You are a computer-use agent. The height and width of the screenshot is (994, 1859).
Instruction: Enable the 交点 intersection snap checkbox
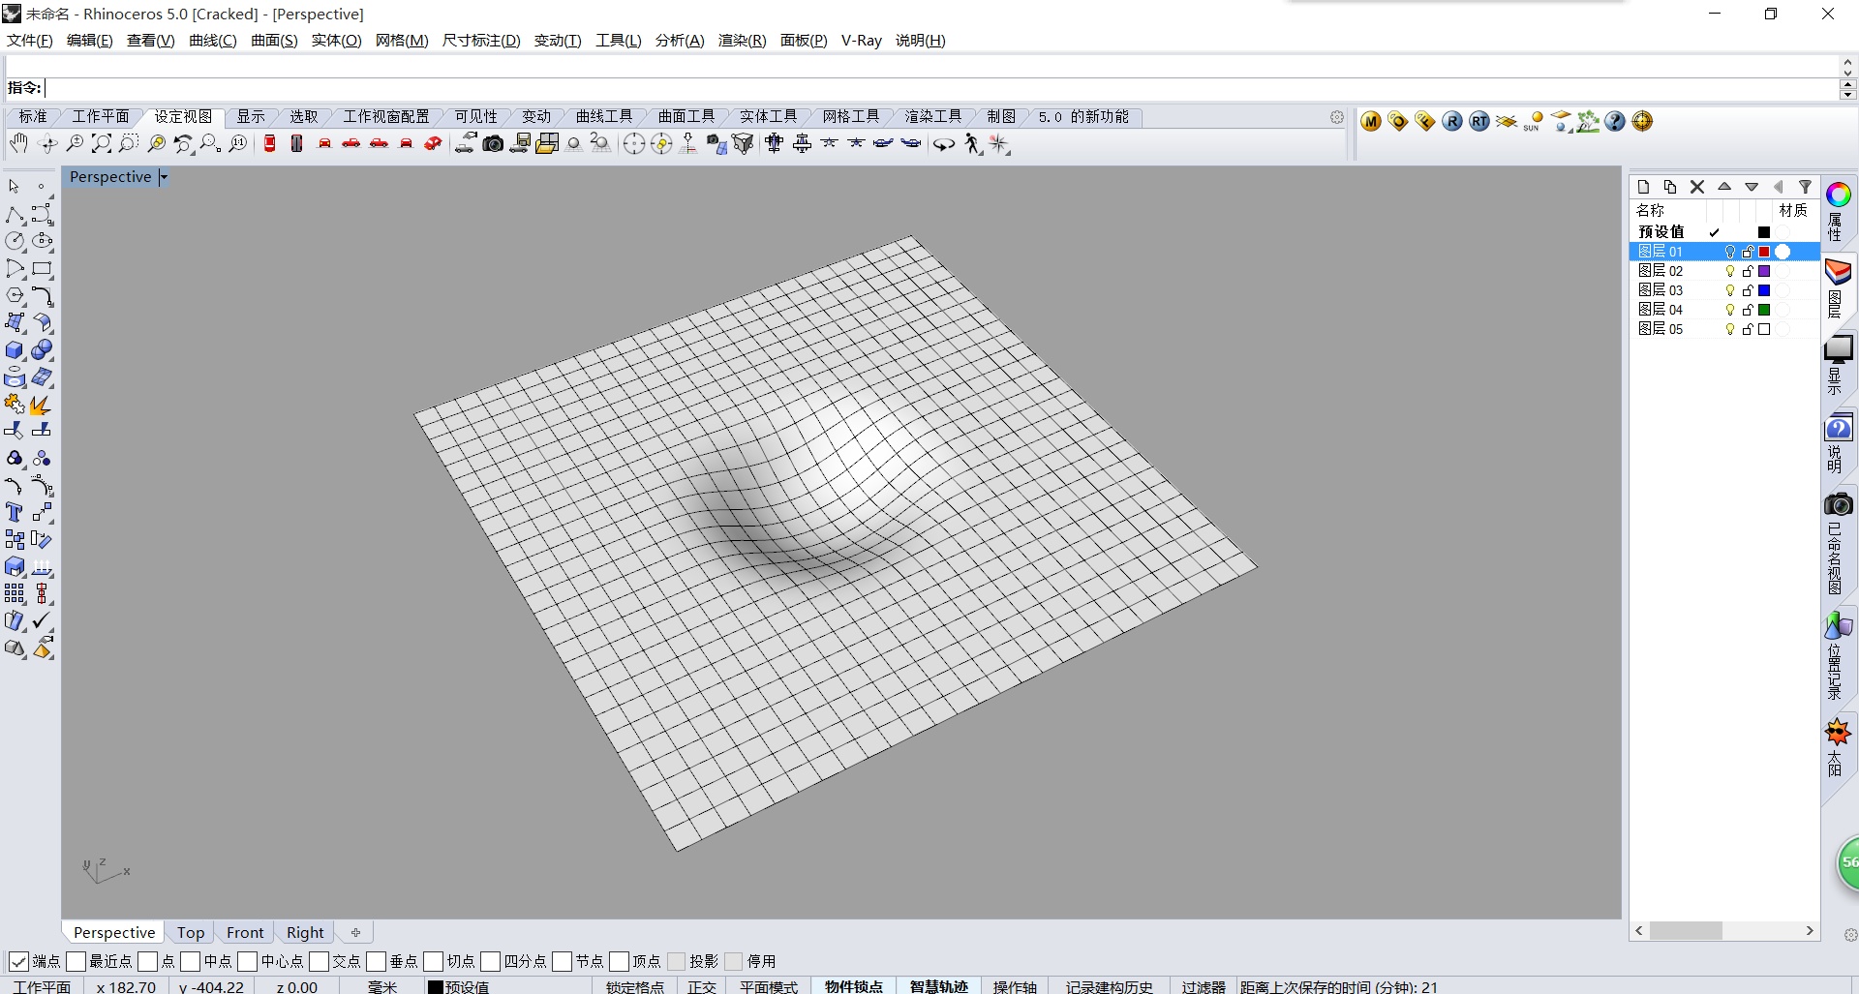[320, 961]
